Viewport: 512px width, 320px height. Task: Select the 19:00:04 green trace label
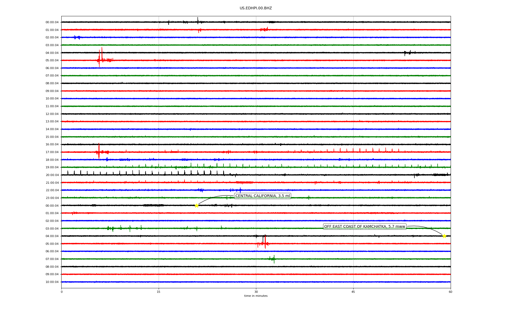[52, 167]
